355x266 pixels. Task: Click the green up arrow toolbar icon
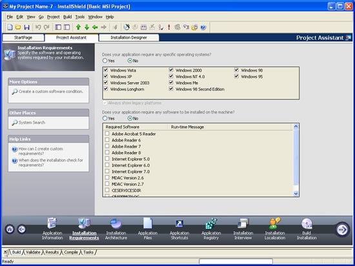point(78,27)
